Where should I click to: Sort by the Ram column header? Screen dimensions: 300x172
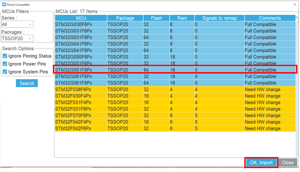coord(182,18)
